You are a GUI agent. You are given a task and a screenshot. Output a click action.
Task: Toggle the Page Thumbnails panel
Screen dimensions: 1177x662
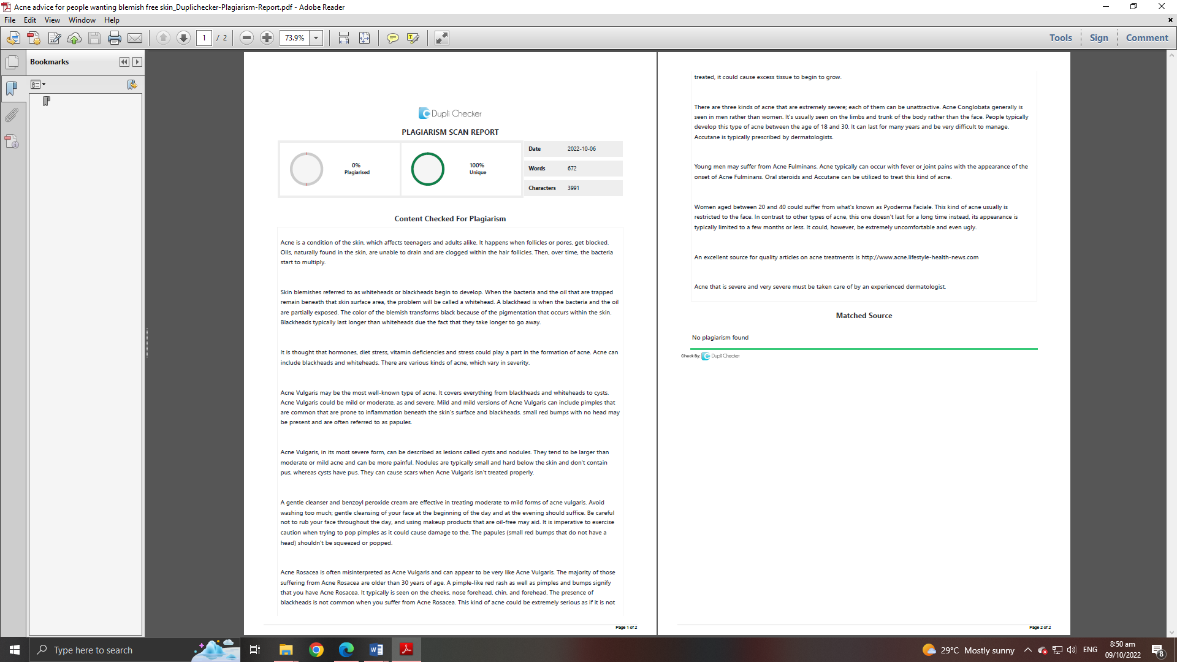pos(12,63)
